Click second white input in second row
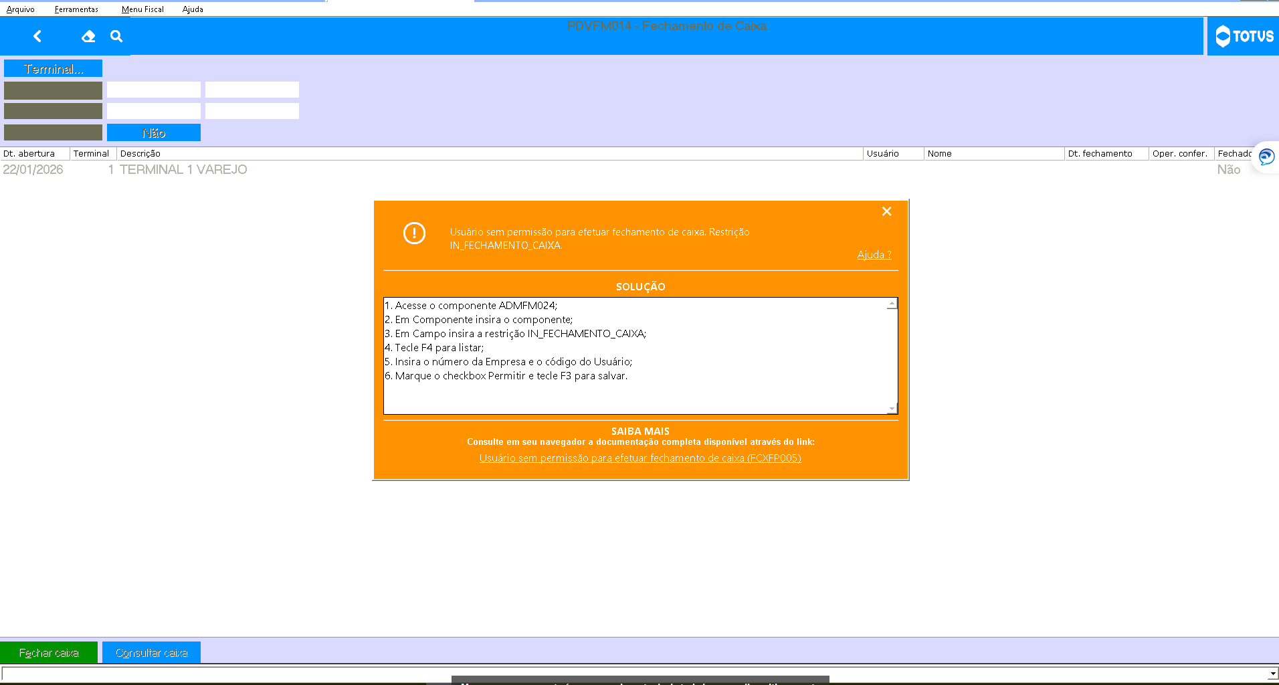This screenshot has width=1279, height=685. (x=252, y=111)
